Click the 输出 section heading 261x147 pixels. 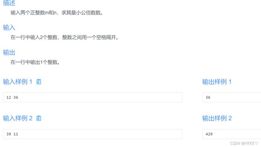tap(9, 53)
